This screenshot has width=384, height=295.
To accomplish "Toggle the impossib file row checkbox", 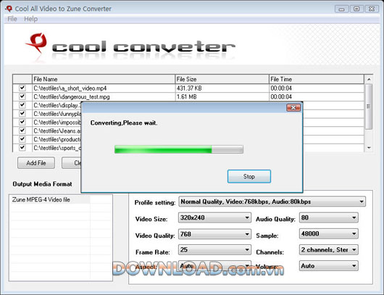I will click(22, 122).
